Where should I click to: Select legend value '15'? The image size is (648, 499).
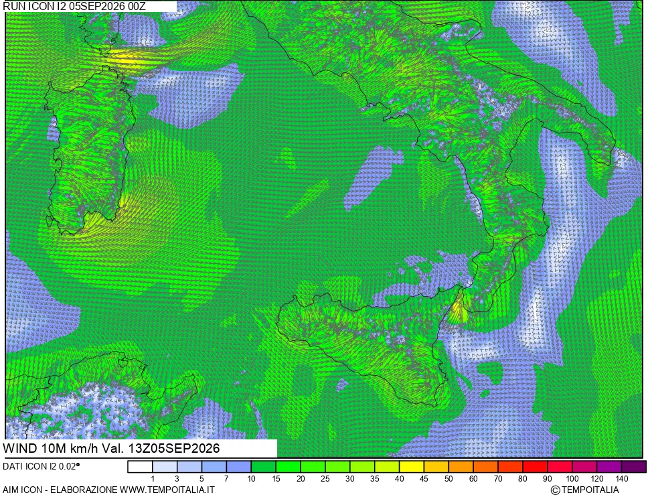(x=276, y=479)
